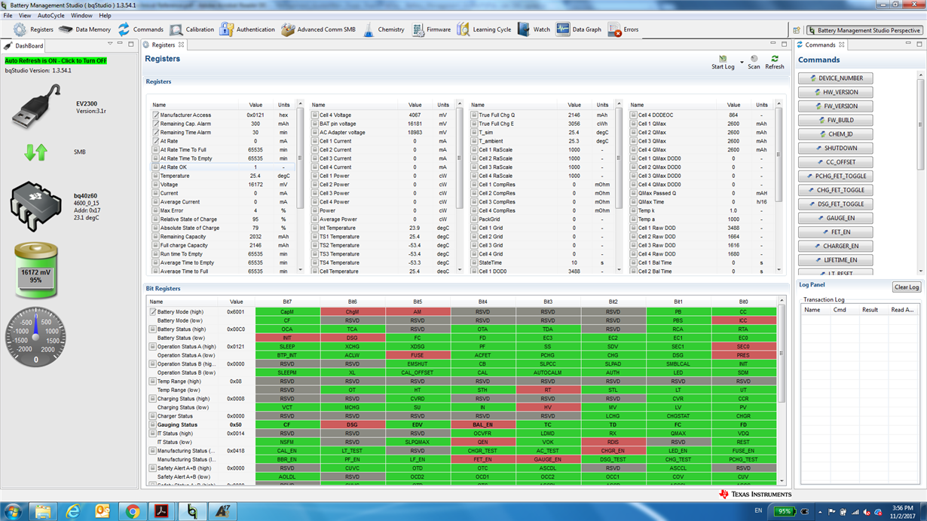This screenshot has height=521, width=927.
Task: Toggle the Cell 4 Voltage checkbox
Action: point(315,115)
